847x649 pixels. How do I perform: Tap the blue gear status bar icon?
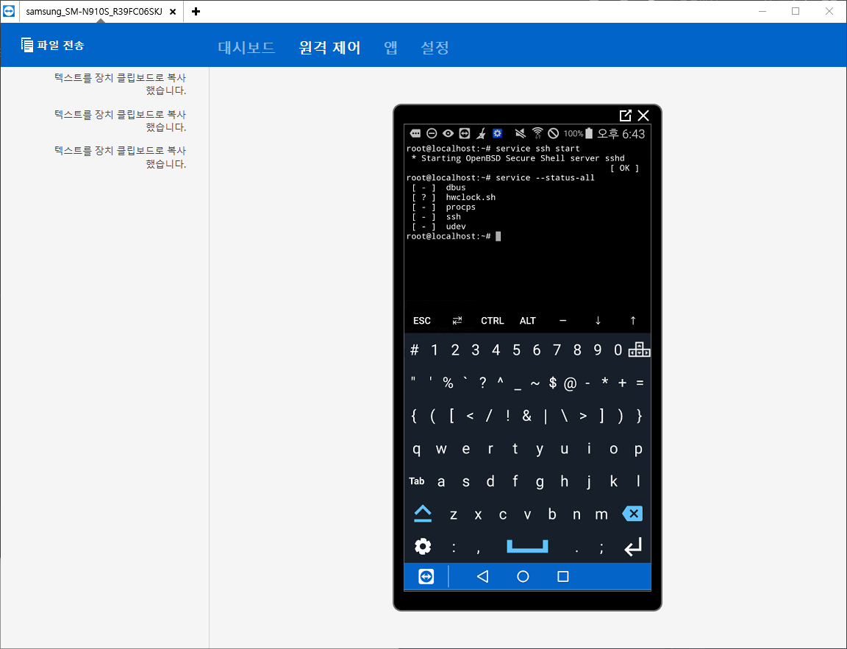pos(498,133)
